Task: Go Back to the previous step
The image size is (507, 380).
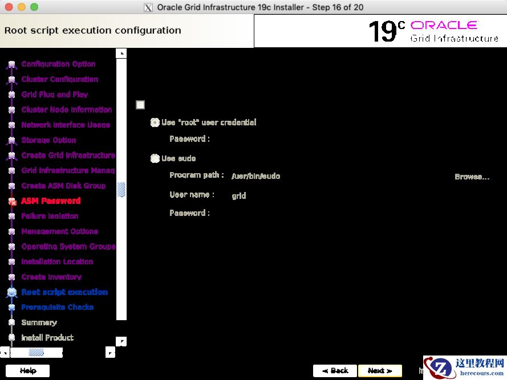Action: click(335, 371)
